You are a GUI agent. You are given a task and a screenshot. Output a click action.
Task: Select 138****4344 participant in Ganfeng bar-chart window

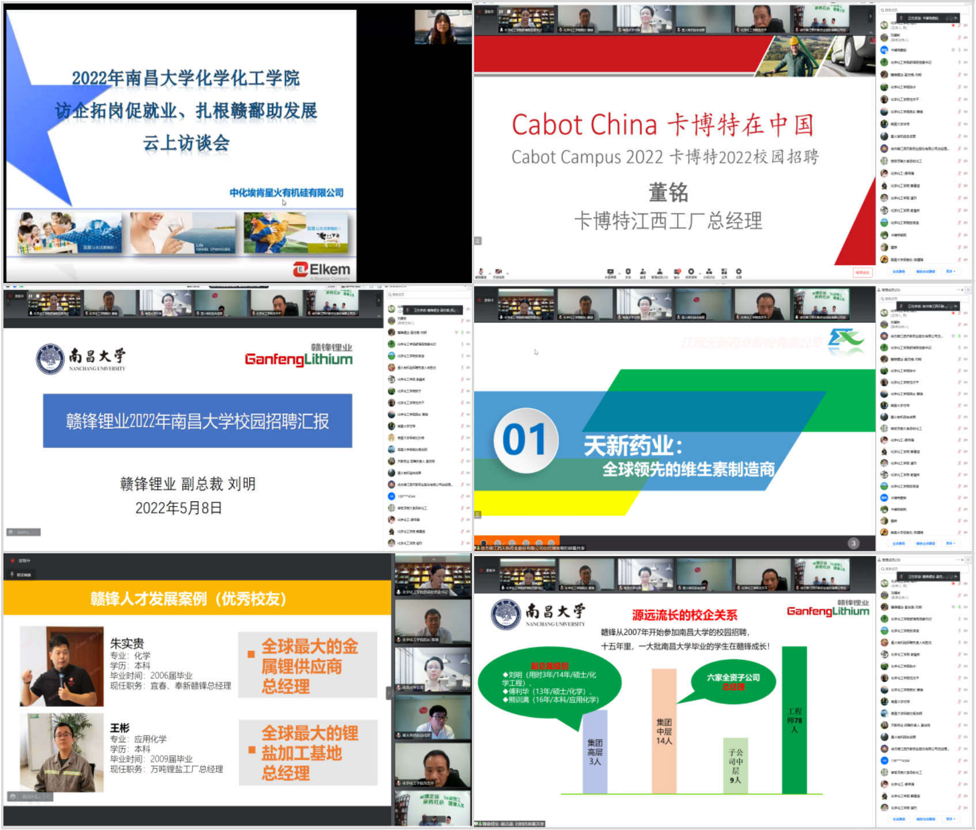pyautogui.click(x=924, y=760)
